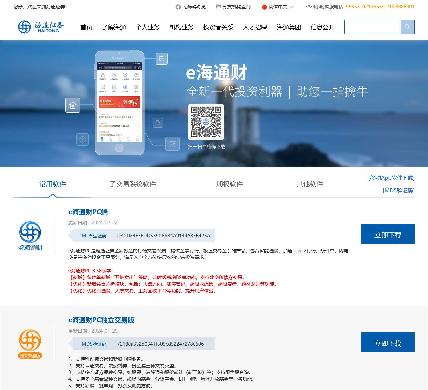Follow the 移动App软件下载 link

tap(391, 178)
